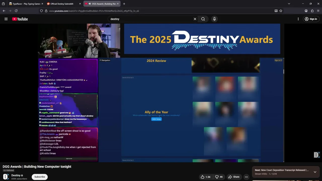Share this video
322x181 pixels.
tap(234, 177)
